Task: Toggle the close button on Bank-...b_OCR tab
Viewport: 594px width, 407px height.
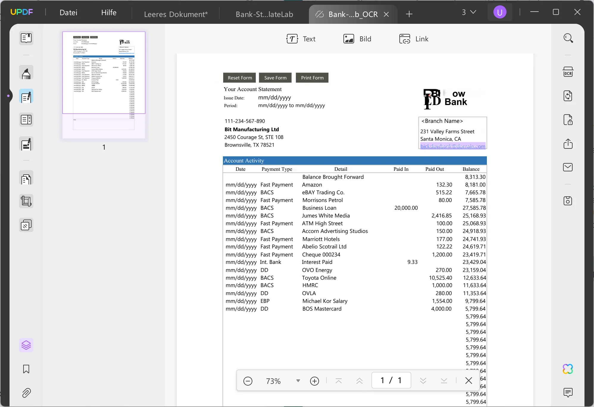Action: [386, 14]
